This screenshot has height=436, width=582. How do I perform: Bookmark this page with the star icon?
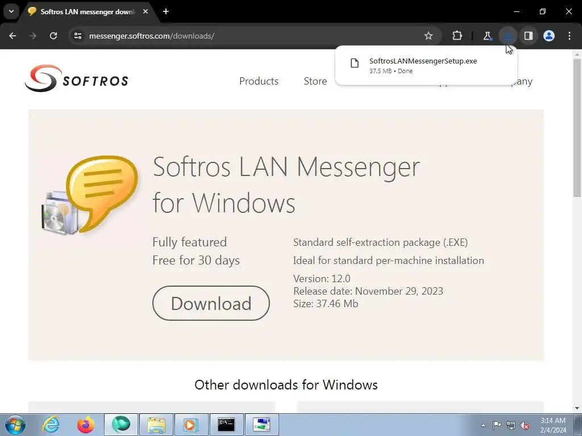coord(429,36)
